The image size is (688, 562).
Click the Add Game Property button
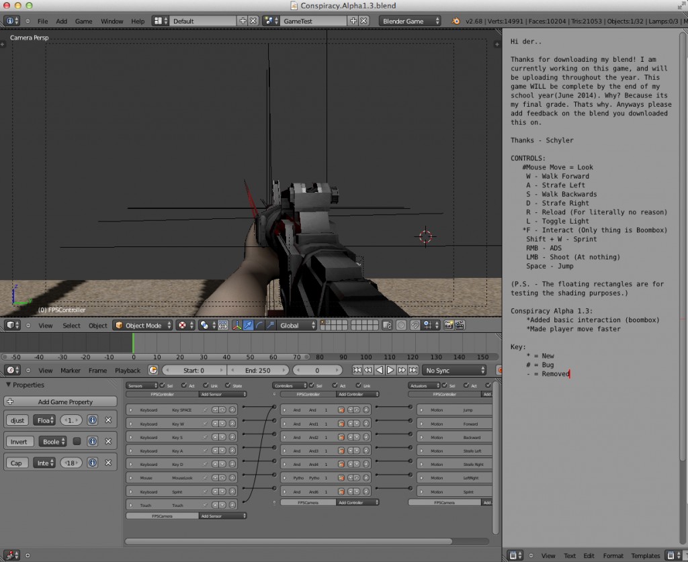[59, 402]
